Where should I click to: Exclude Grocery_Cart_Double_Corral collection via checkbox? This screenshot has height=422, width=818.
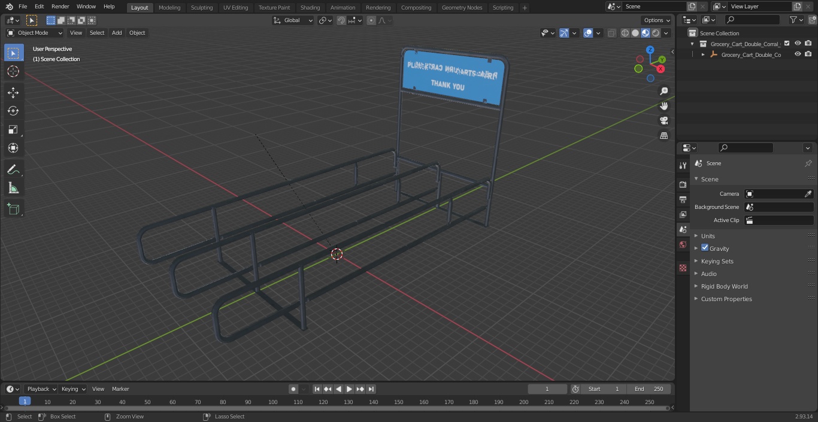(787, 43)
